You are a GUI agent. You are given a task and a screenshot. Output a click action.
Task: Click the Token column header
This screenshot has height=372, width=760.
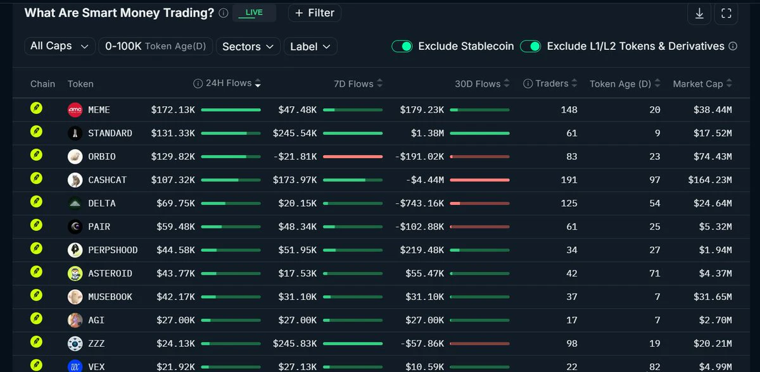[x=80, y=84]
